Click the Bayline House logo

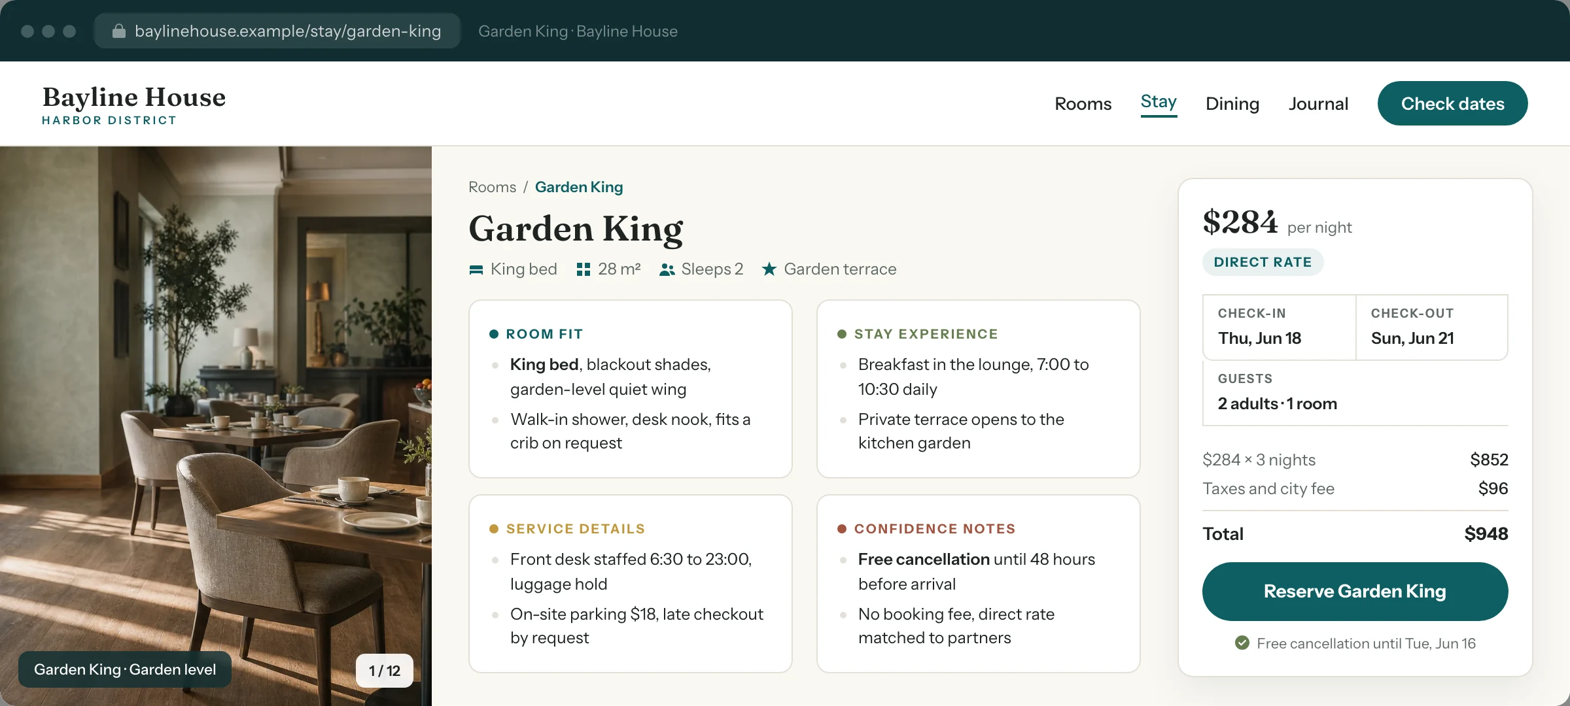(134, 97)
